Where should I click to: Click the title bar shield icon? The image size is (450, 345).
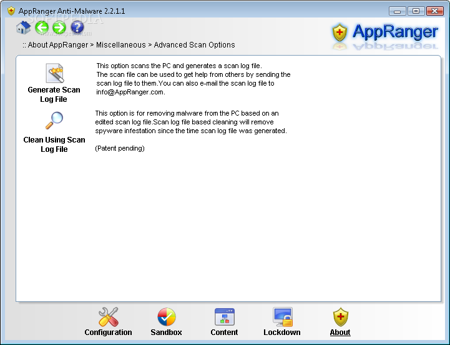(11, 11)
